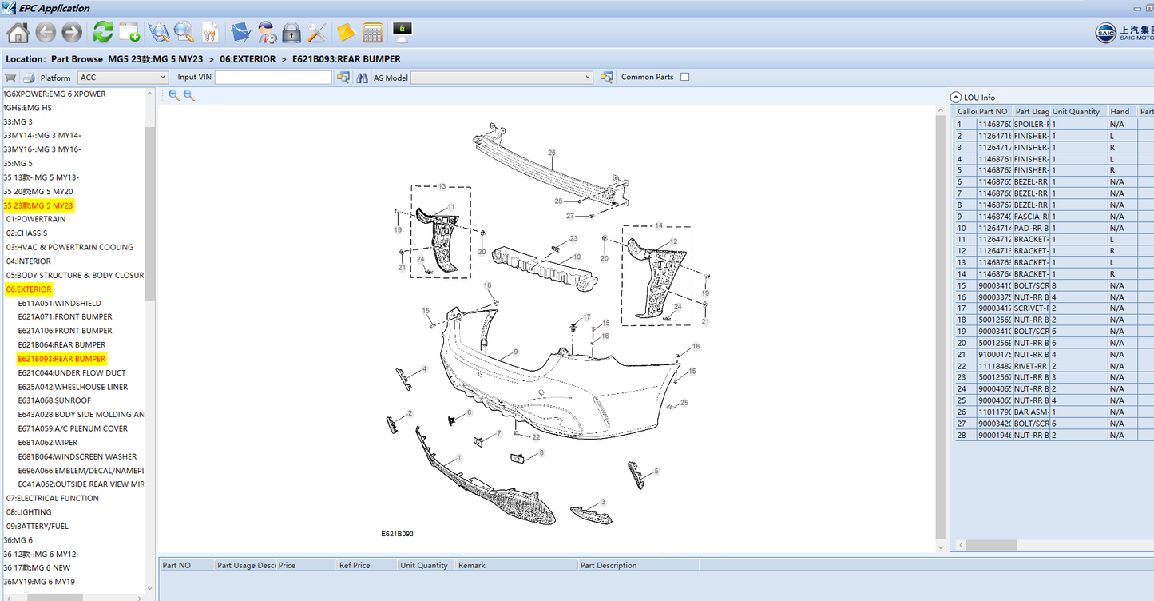Open the Platform ACC dropdown
Viewport: 1154px width, 601px height.
tap(123, 78)
